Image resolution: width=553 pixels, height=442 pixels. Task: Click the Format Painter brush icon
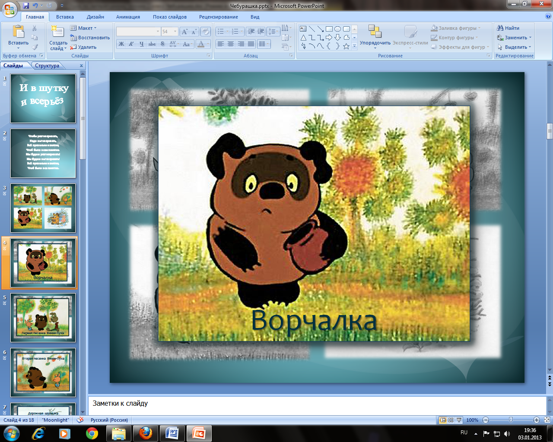(35, 47)
